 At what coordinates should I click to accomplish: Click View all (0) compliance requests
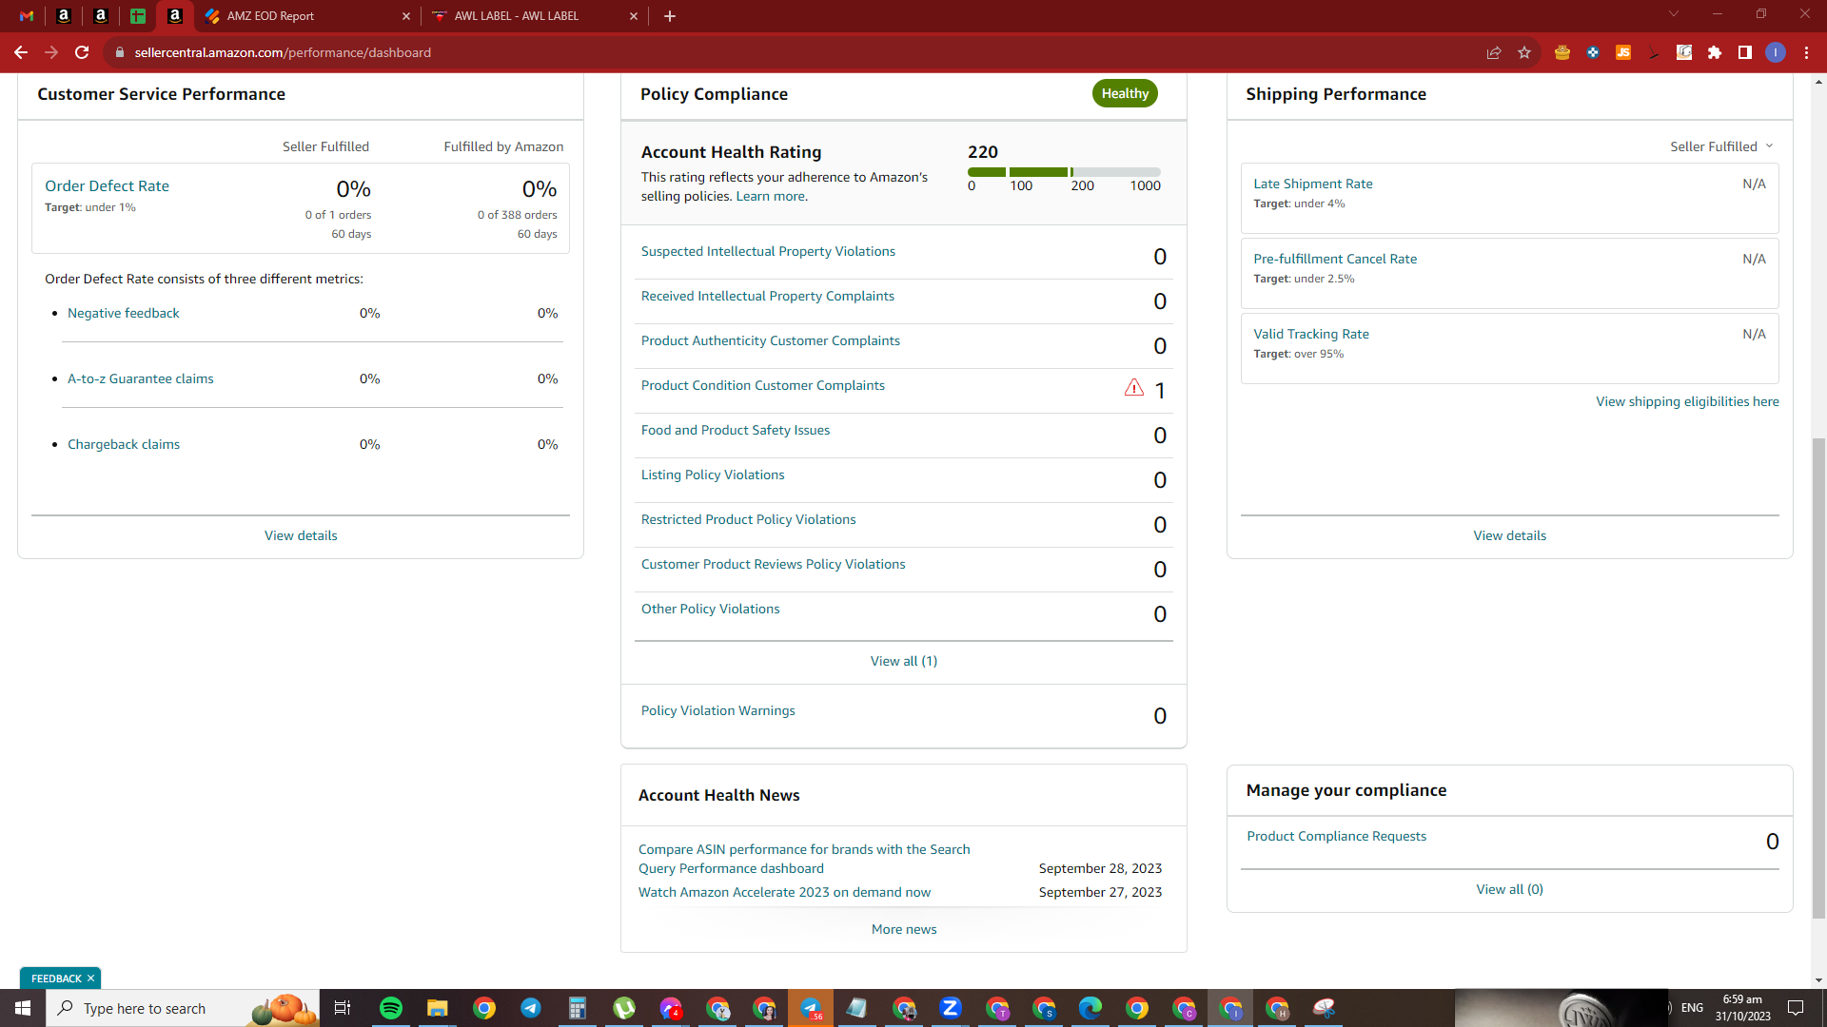pos(1510,889)
